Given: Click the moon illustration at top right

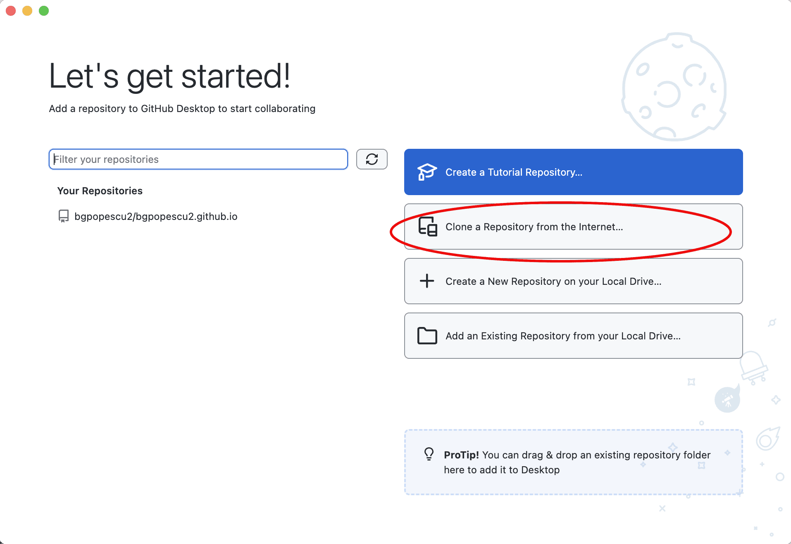Looking at the screenshot, I should [674, 87].
